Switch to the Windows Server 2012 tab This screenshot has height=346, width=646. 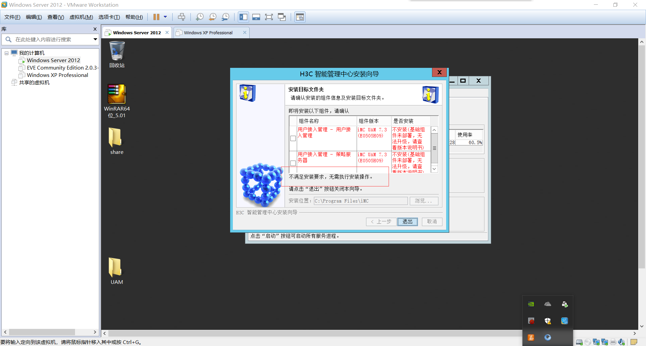(137, 33)
